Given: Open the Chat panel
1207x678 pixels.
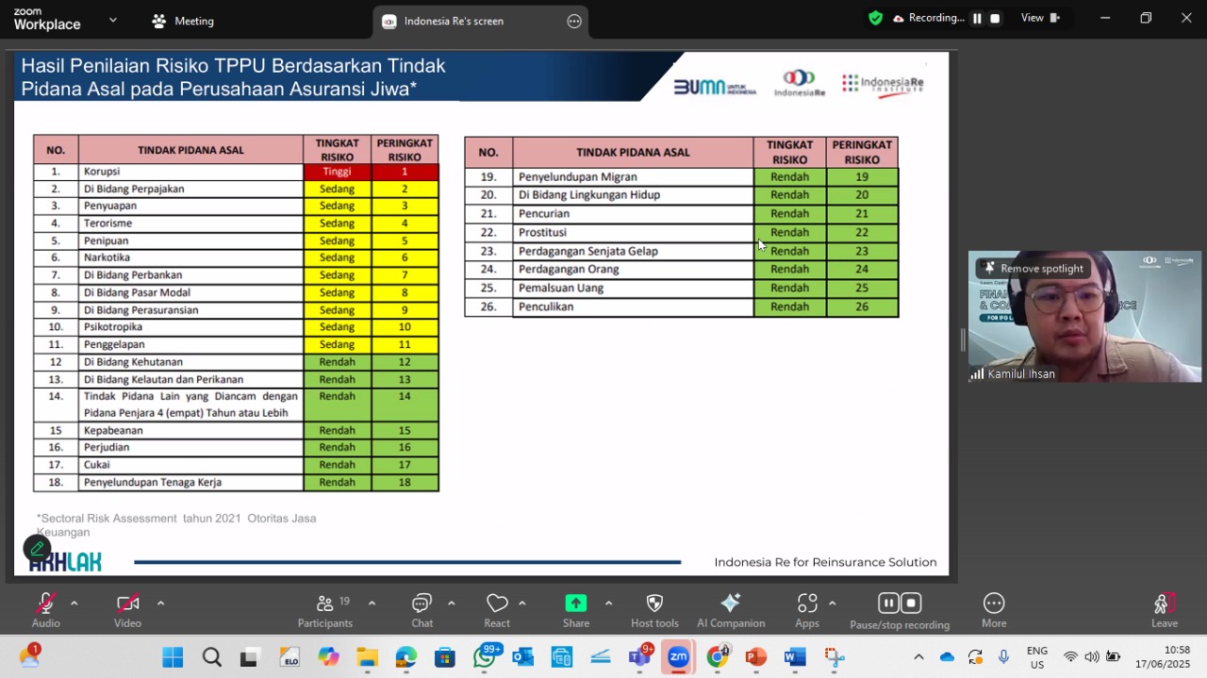Looking at the screenshot, I should point(422,610).
